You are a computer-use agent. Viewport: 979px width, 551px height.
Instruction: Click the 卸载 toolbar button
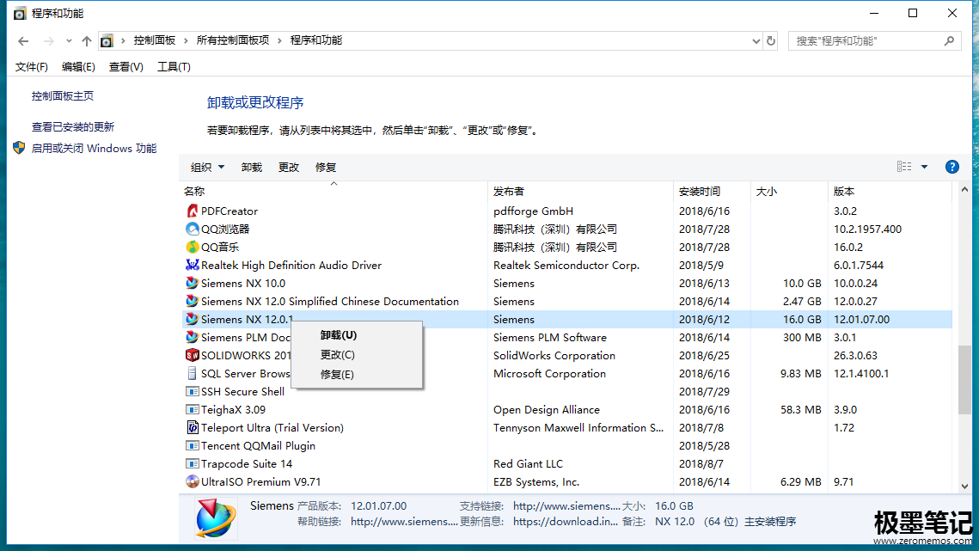[x=252, y=168]
